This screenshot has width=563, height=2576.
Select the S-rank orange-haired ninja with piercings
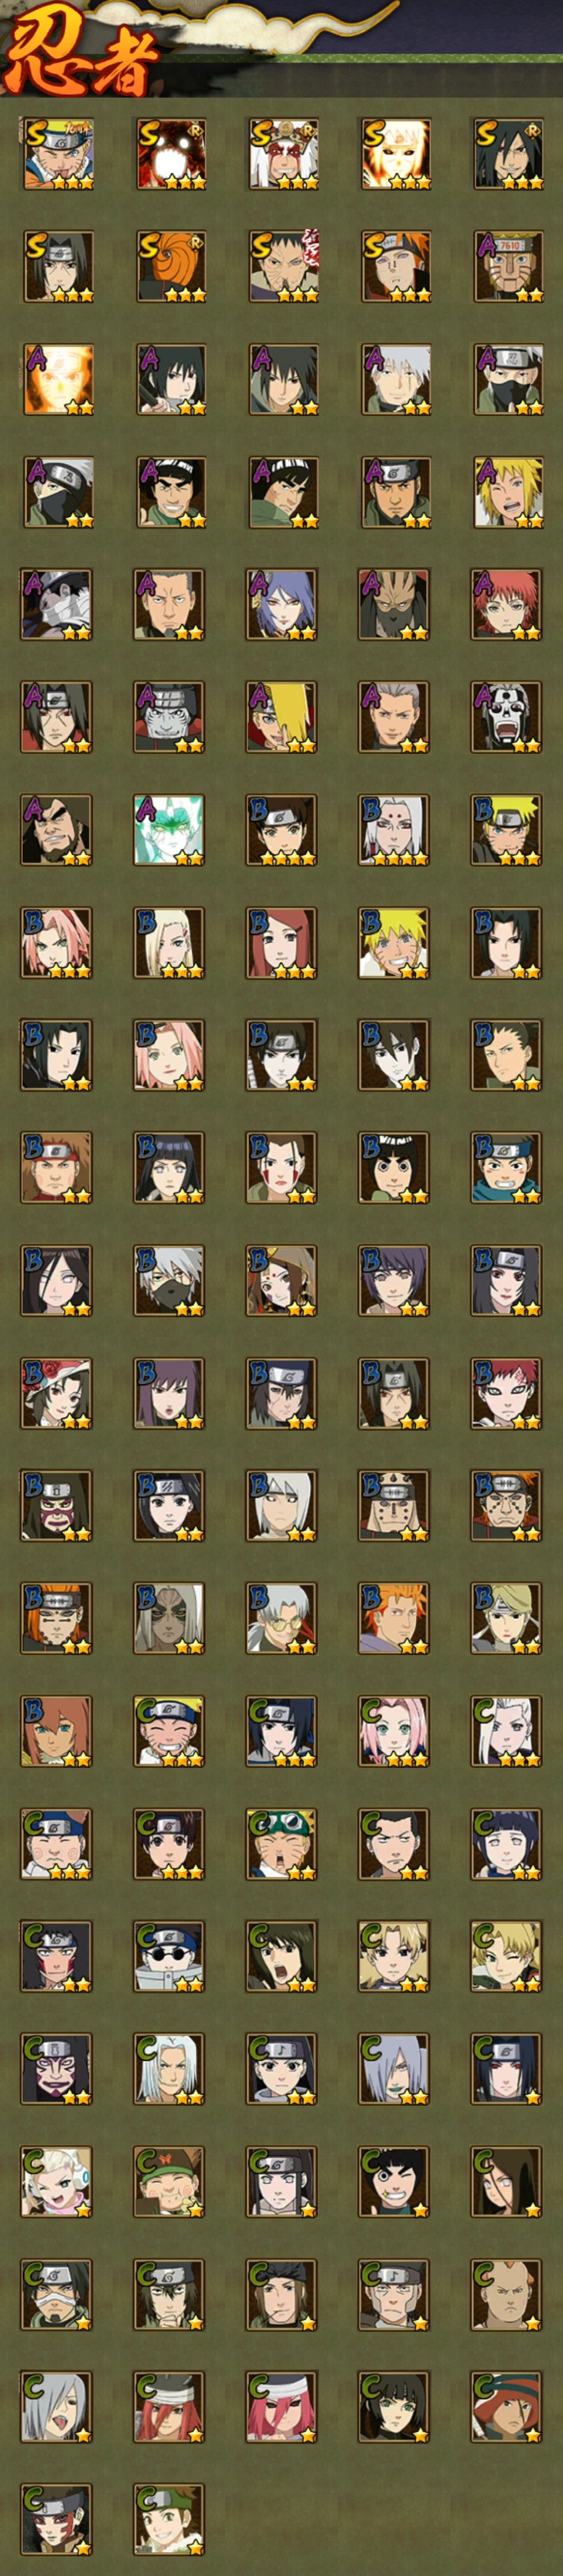click(395, 266)
